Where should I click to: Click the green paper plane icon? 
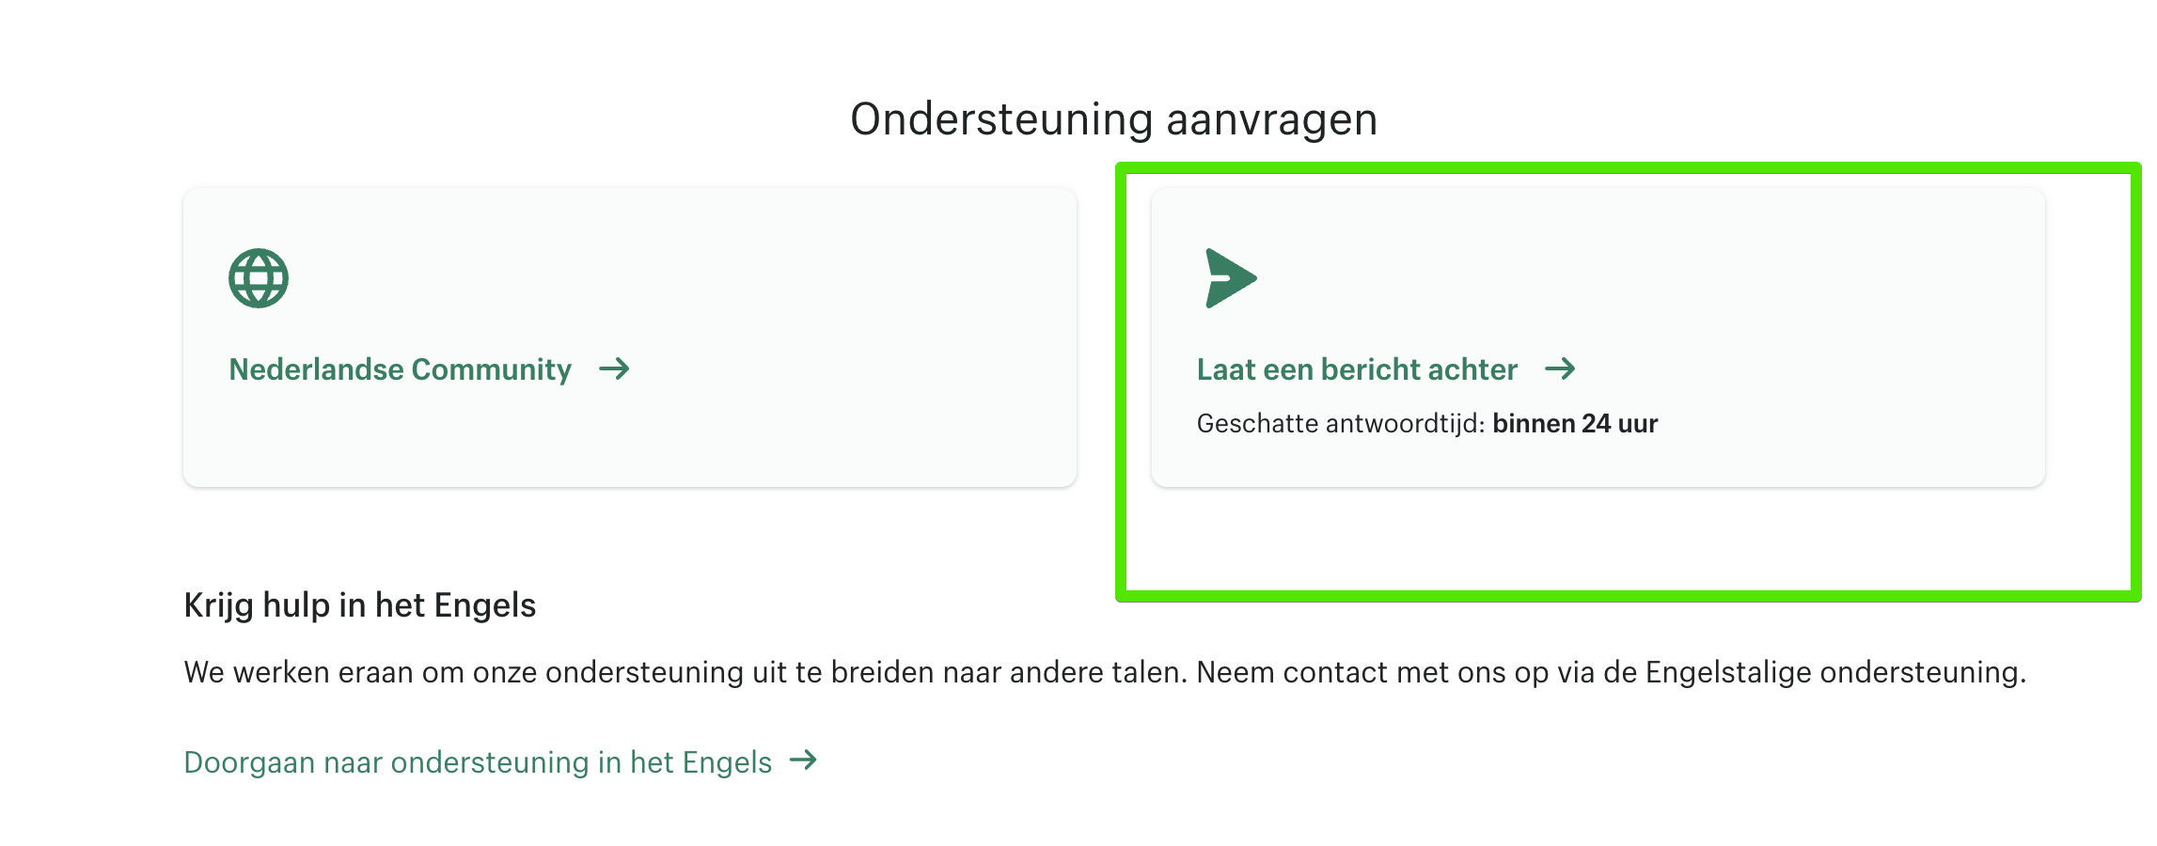pyautogui.click(x=1230, y=278)
